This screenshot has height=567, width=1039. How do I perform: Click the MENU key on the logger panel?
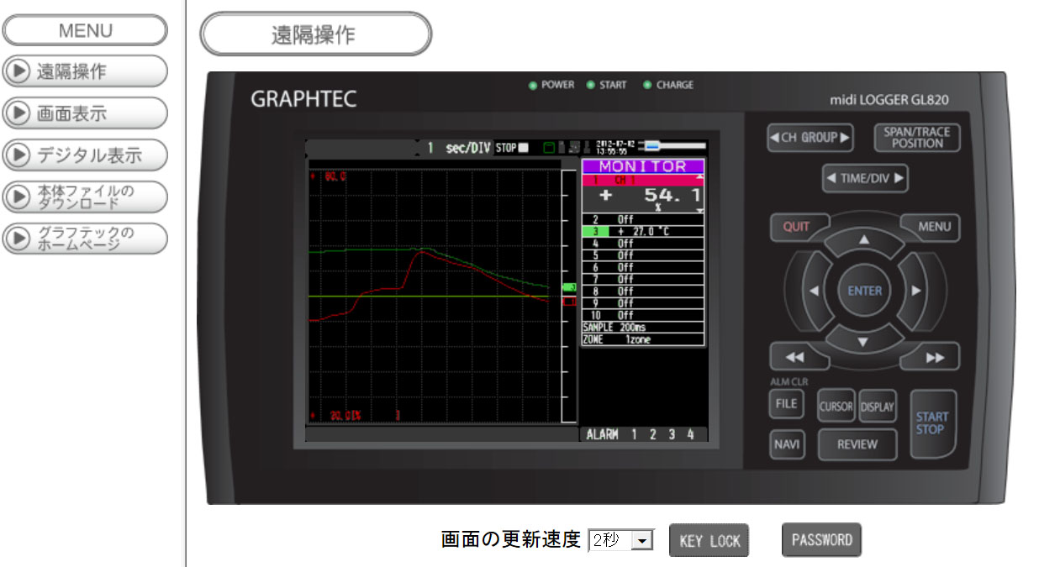pyautogui.click(x=932, y=226)
